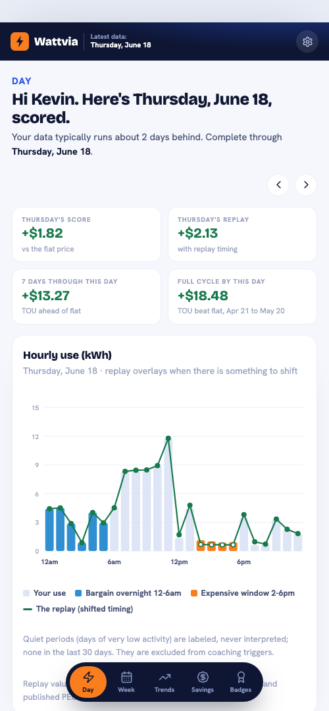Screen dimensions: 329x711
Task: Open the Trends tab
Action: click(x=164, y=681)
